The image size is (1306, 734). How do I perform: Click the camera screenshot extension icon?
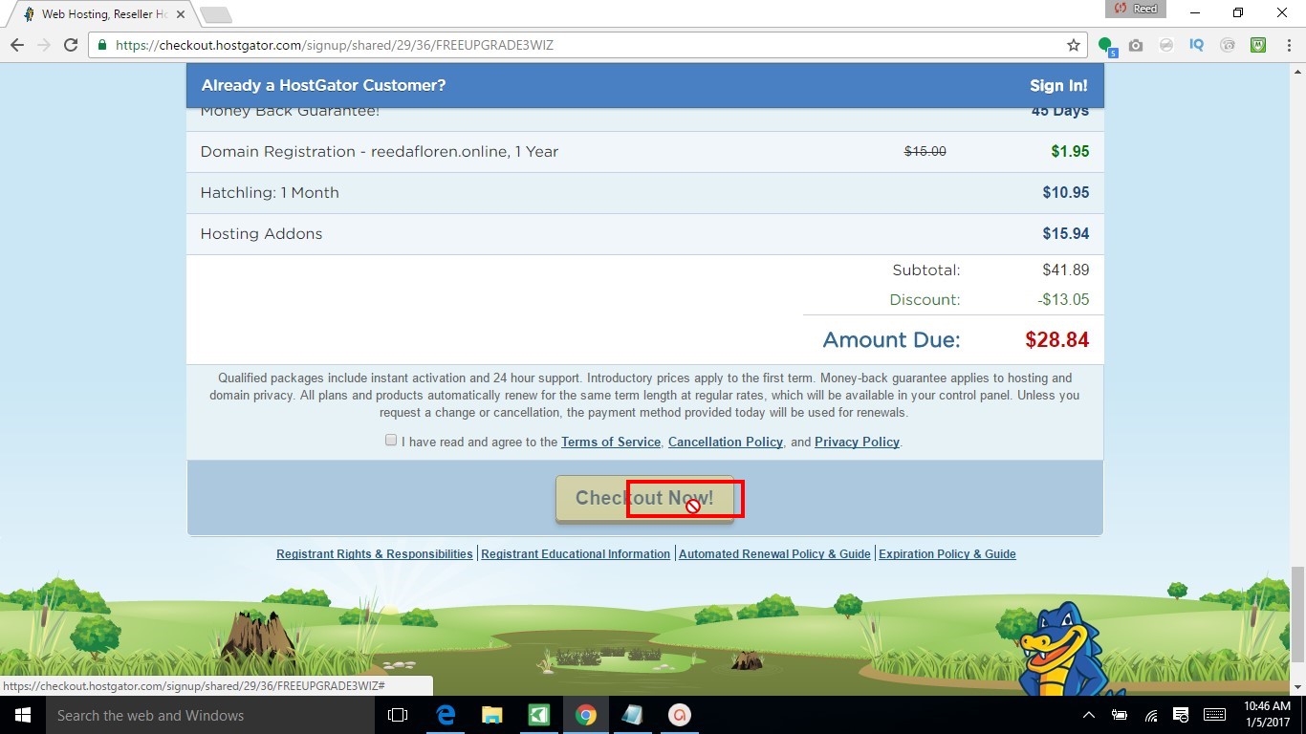coord(1136,45)
